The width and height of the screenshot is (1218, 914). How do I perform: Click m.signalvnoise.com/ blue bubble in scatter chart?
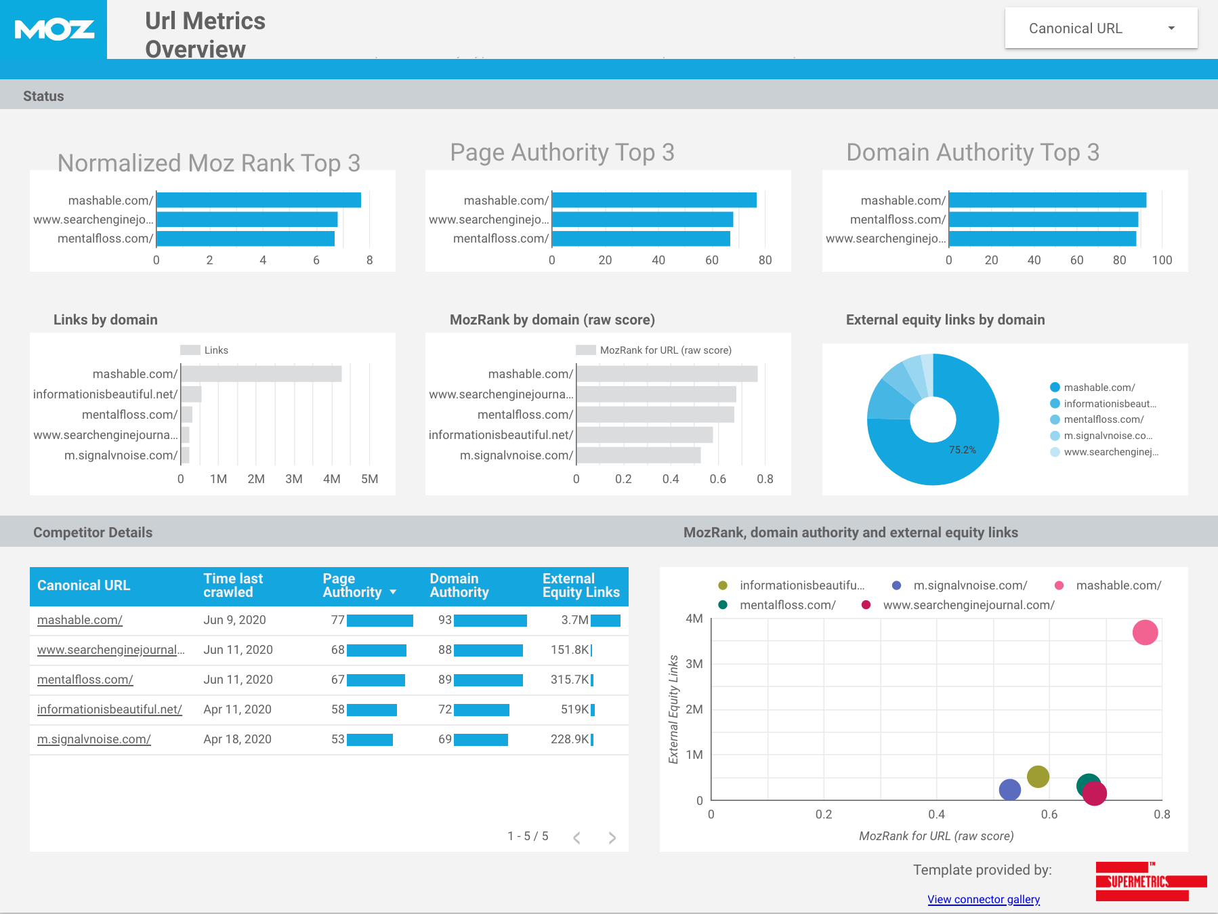(x=1010, y=789)
